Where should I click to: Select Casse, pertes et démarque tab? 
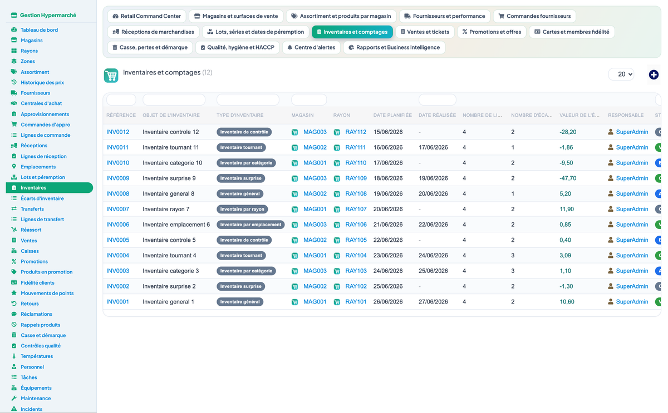tap(150, 47)
